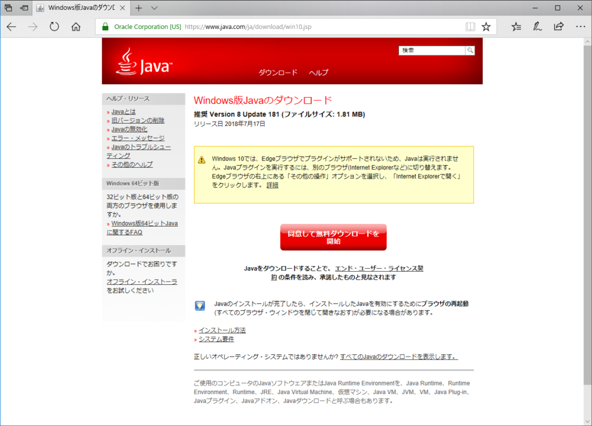Open the ダウンロード menu in the banner
592x426 pixels.
tap(278, 72)
